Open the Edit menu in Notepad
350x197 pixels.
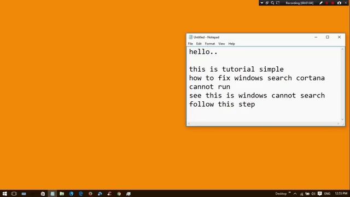199,44
